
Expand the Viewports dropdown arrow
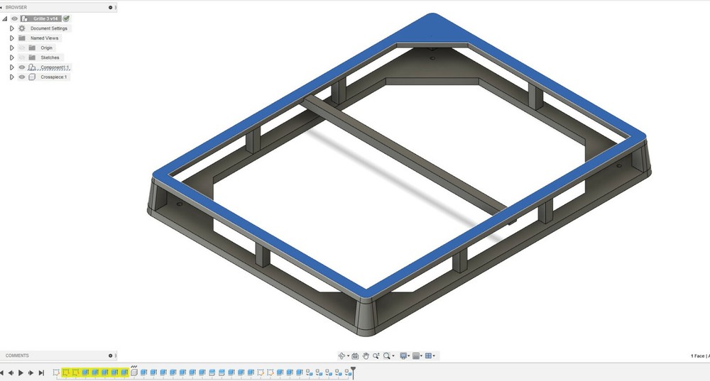pyautogui.click(x=434, y=355)
